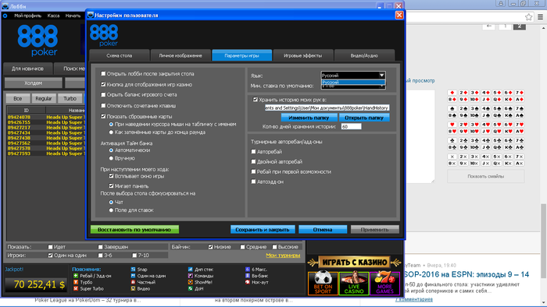Insert the jack of clubs card icon
Screen dimensions: 547x307
(x=486, y=147)
